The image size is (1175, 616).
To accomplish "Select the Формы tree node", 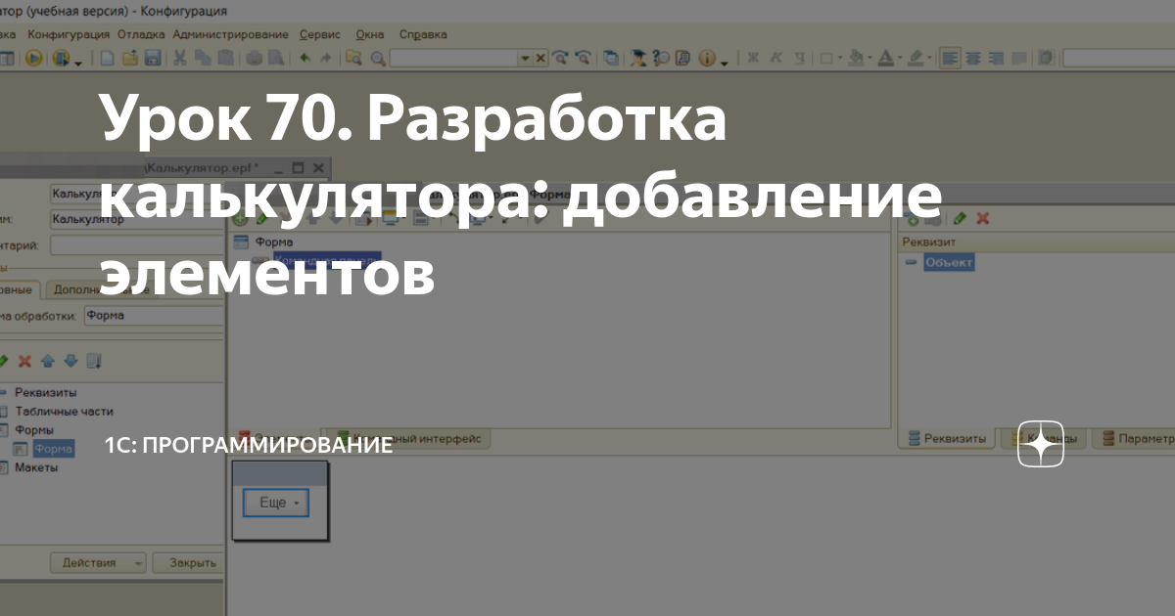I will coord(34,430).
